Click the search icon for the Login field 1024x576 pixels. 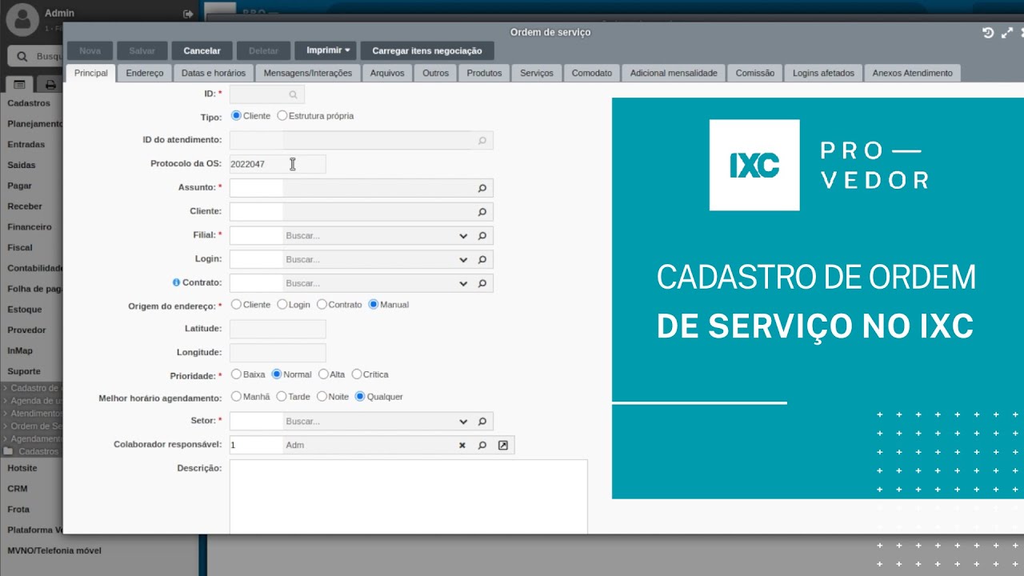click(482, 259)
